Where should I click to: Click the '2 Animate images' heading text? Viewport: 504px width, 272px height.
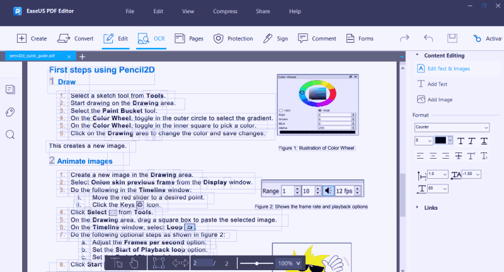(81, 161)
